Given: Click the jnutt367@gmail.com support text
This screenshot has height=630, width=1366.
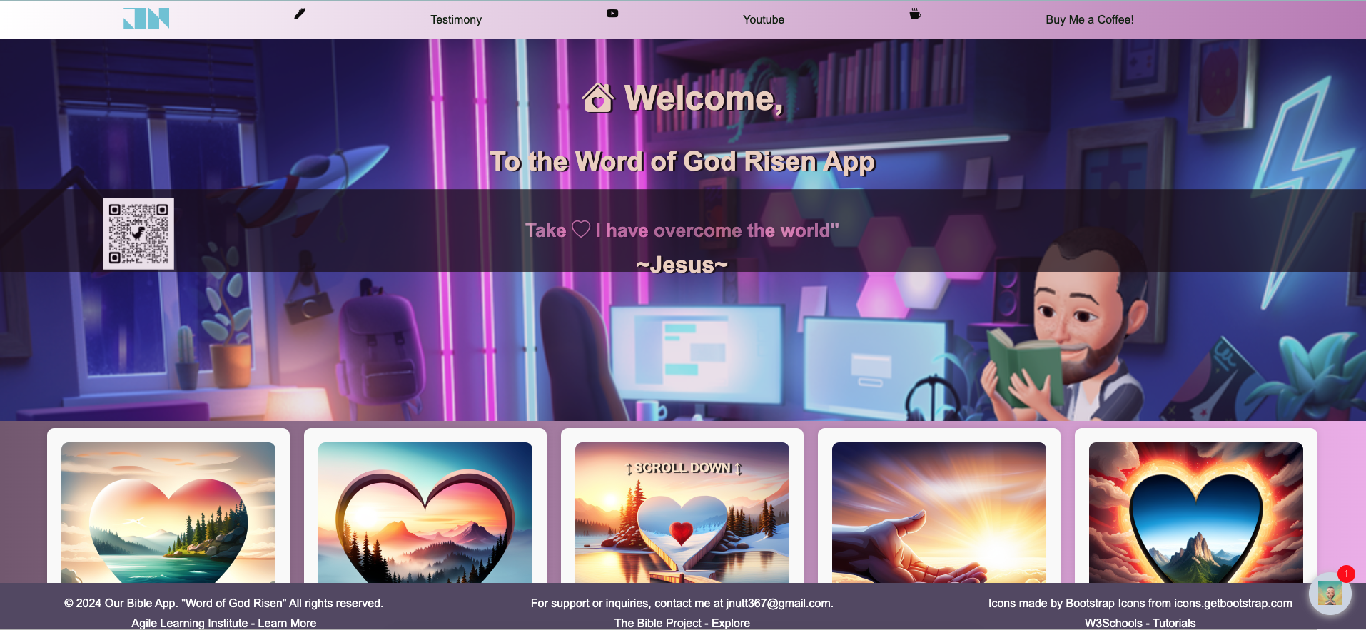Looking at the screenshot, I should click(x=779, y=603).
